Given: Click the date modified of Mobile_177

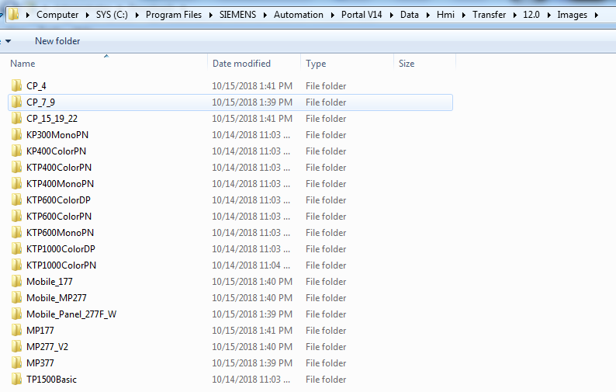Looking at the screenshot, I should click(252, 282).
